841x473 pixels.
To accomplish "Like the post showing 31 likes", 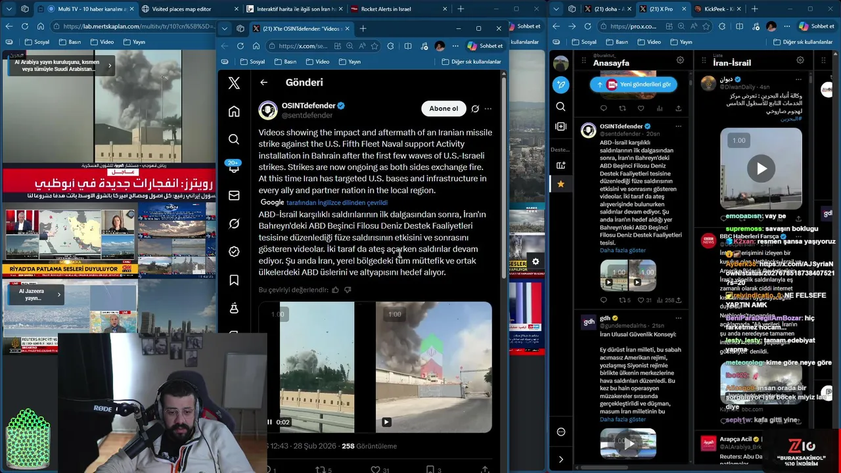I will (x=375, y=470).
